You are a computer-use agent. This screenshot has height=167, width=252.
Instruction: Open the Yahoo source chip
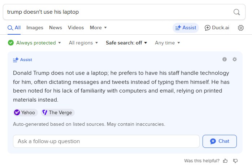[25, 112]
